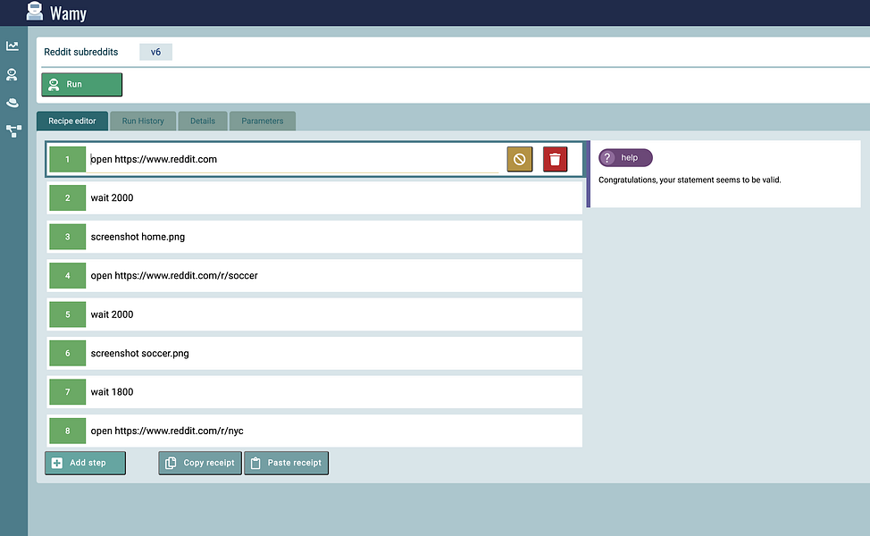
Task: Select step 2 'wait 2000'
Action: tap(314, 198)
